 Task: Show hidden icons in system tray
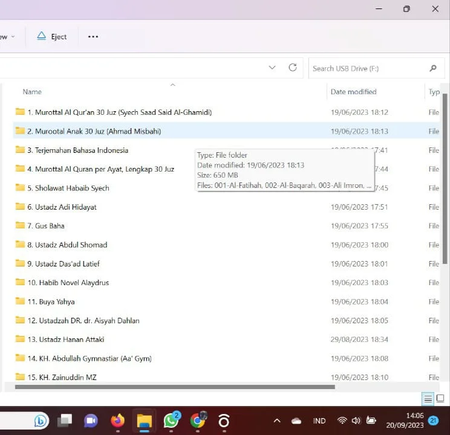pyautogui.click(x=276, y=421)
